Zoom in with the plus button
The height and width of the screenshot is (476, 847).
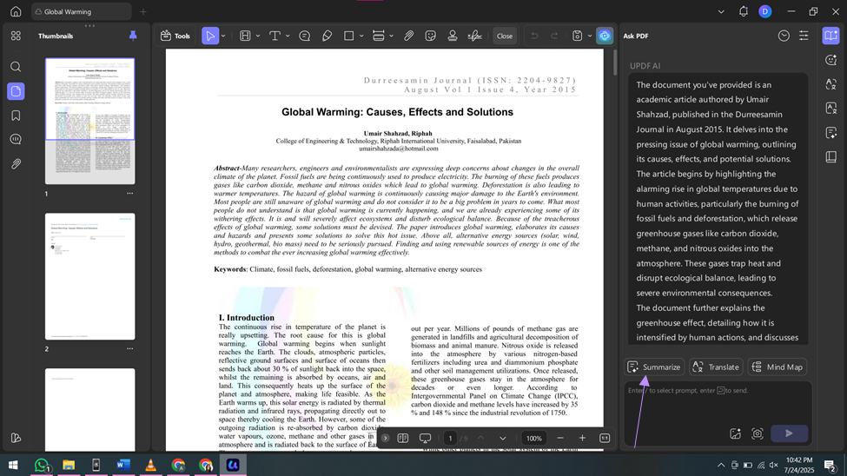[582, 438]
